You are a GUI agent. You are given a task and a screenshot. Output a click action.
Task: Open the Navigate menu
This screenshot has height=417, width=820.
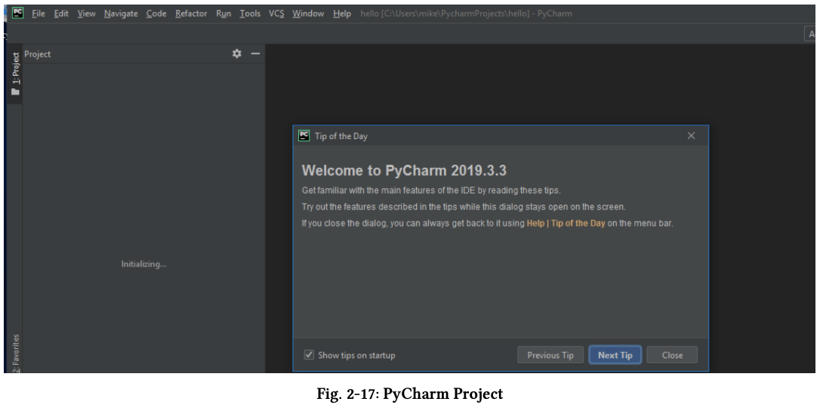pos(121,14)
